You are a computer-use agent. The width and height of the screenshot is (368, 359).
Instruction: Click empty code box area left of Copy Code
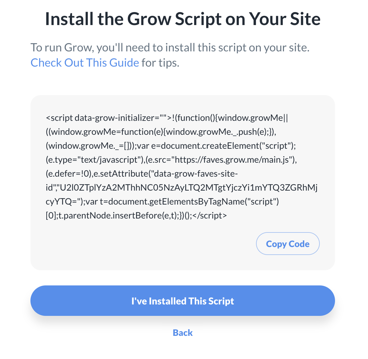[143, 244]
